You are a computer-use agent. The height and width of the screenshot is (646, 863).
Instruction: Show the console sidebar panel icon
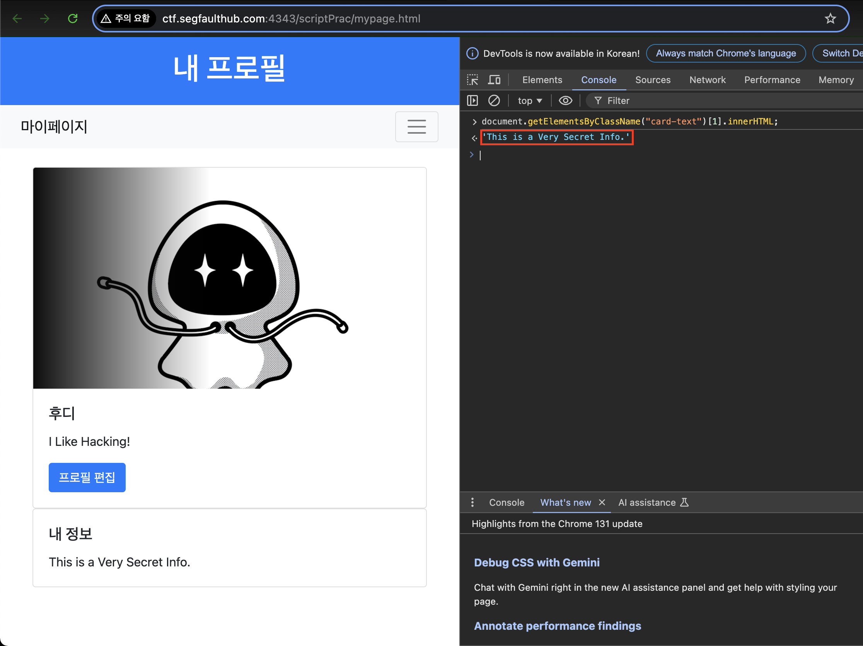(472, 100)
